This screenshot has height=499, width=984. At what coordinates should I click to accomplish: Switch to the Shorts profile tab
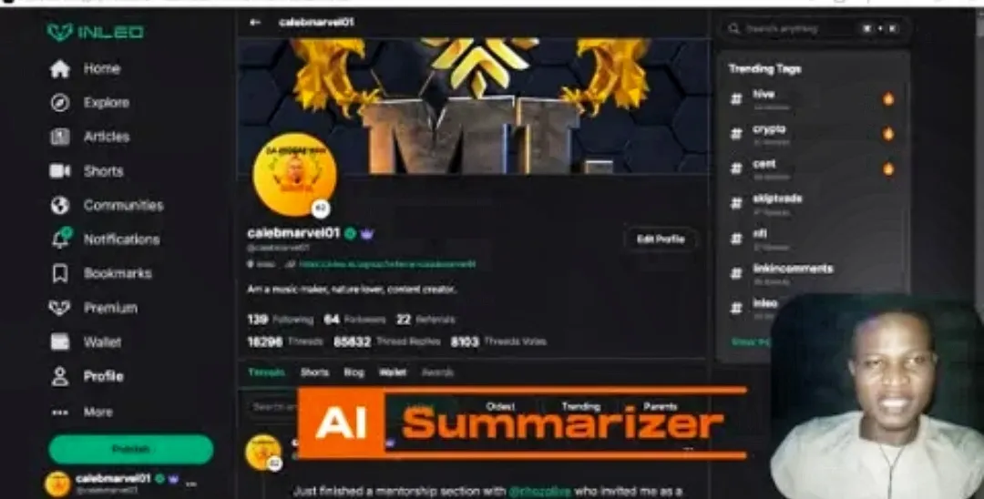point(314,372)
